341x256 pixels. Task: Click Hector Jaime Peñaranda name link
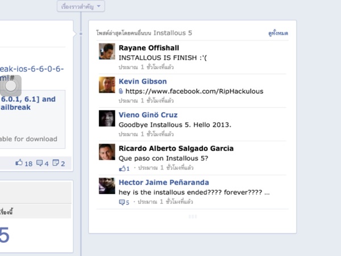[x=164, y=182]
